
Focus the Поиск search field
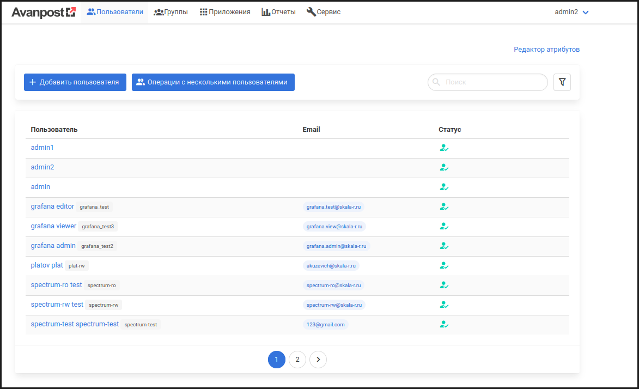pyautogui.click(x=493, y=82)
